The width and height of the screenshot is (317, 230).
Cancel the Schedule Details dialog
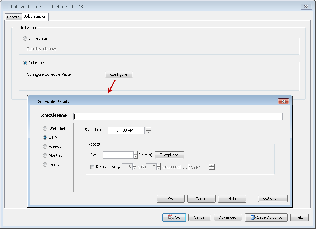click(x=201, y=199)
